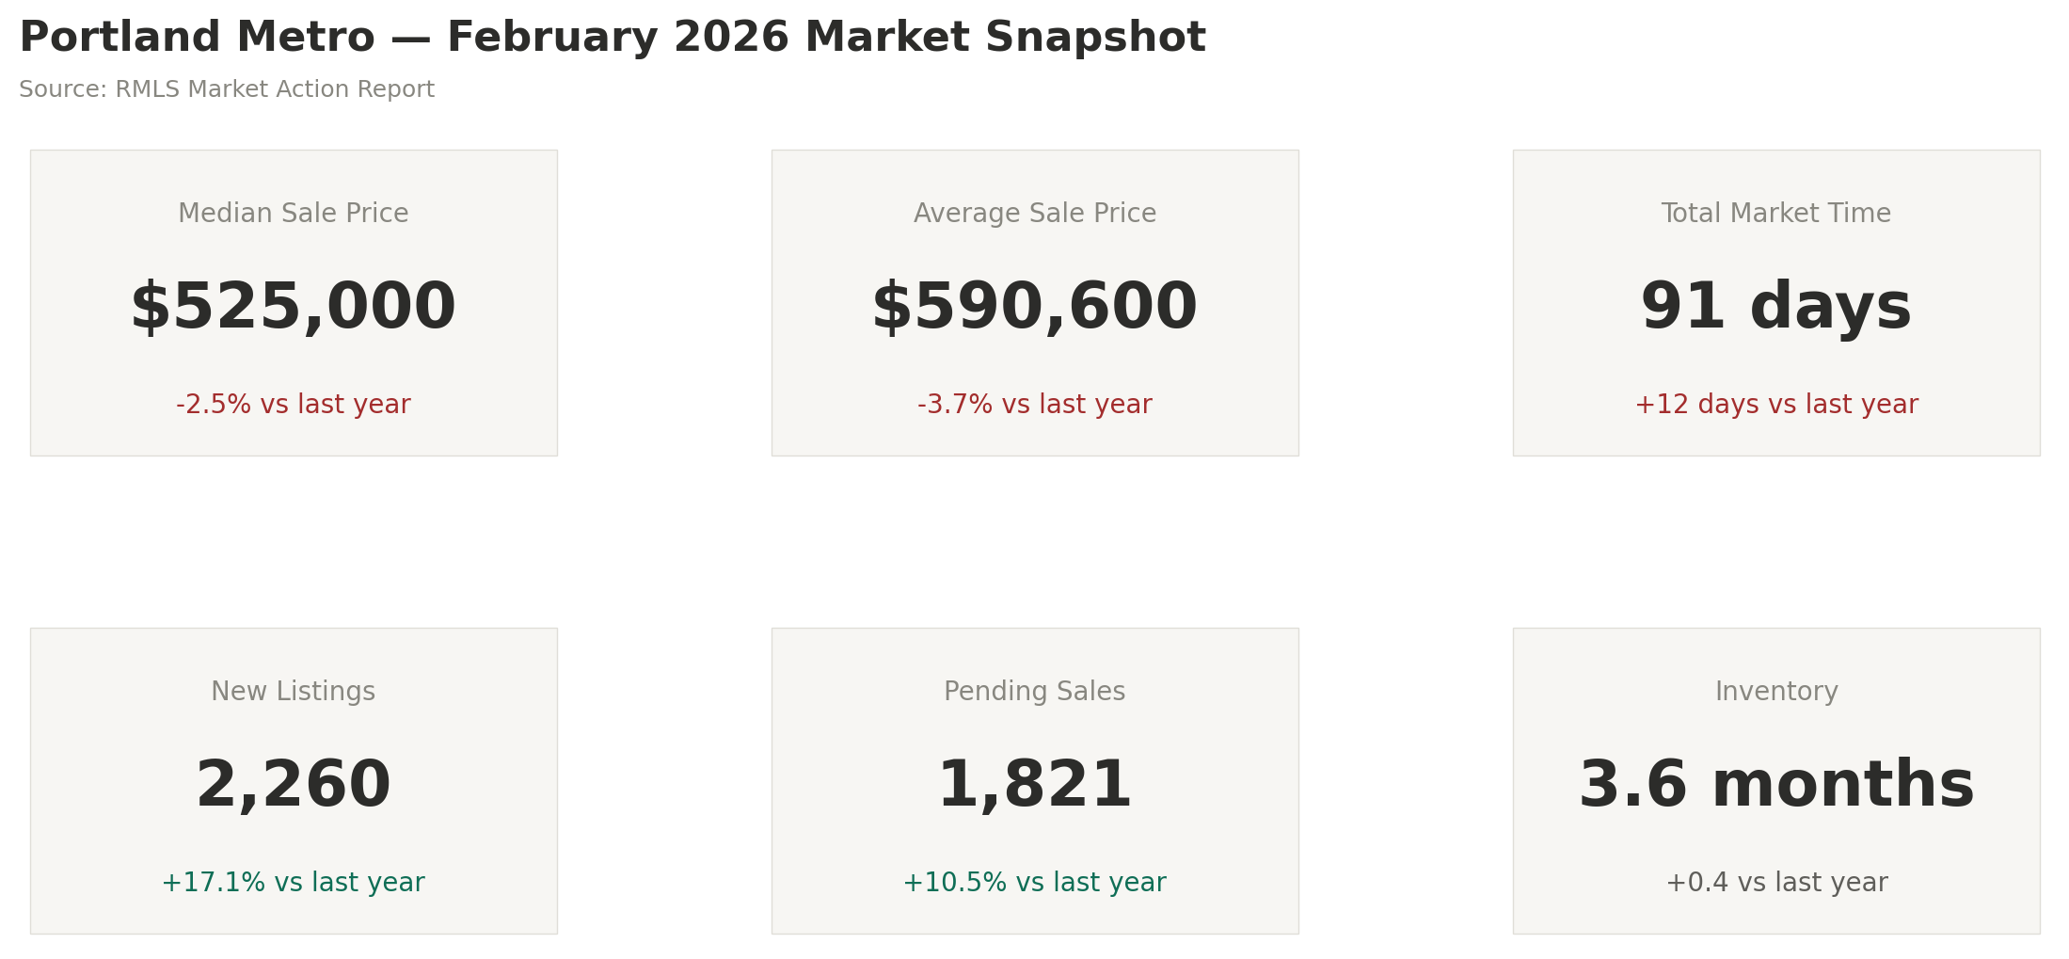Click +10.5% vs last year text
Image resolution: width=2069 pixels, height=959 pixels.
pyautogui.click(x=1035, y=883)
